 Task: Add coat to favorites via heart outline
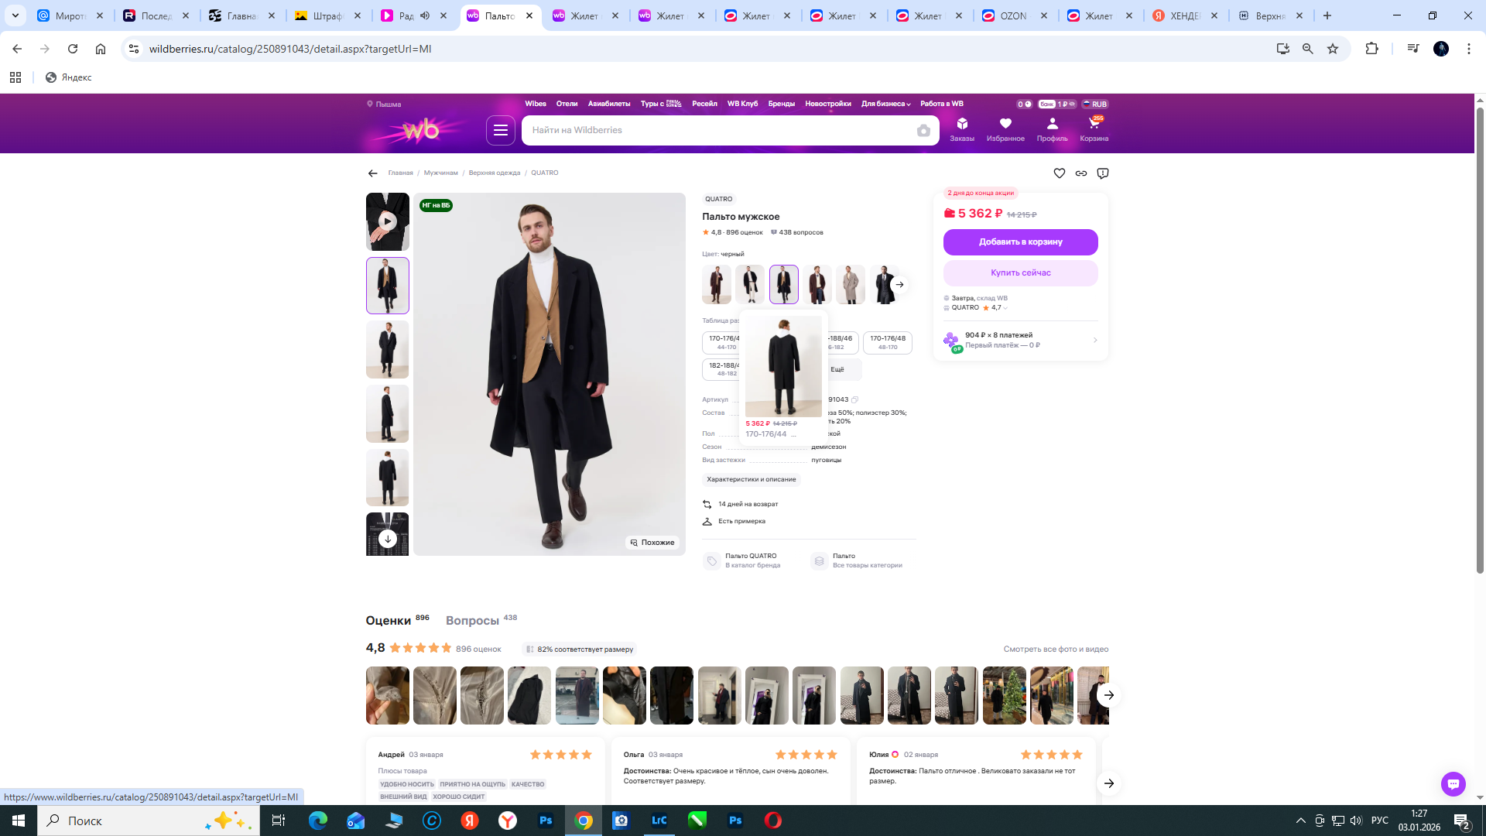click(x=1060, y=173)
